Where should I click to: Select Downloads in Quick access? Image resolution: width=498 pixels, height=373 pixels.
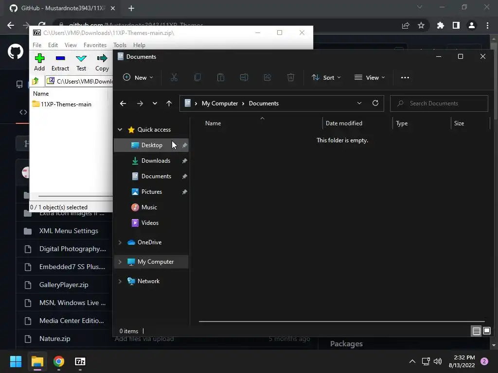tap(151, 161)
